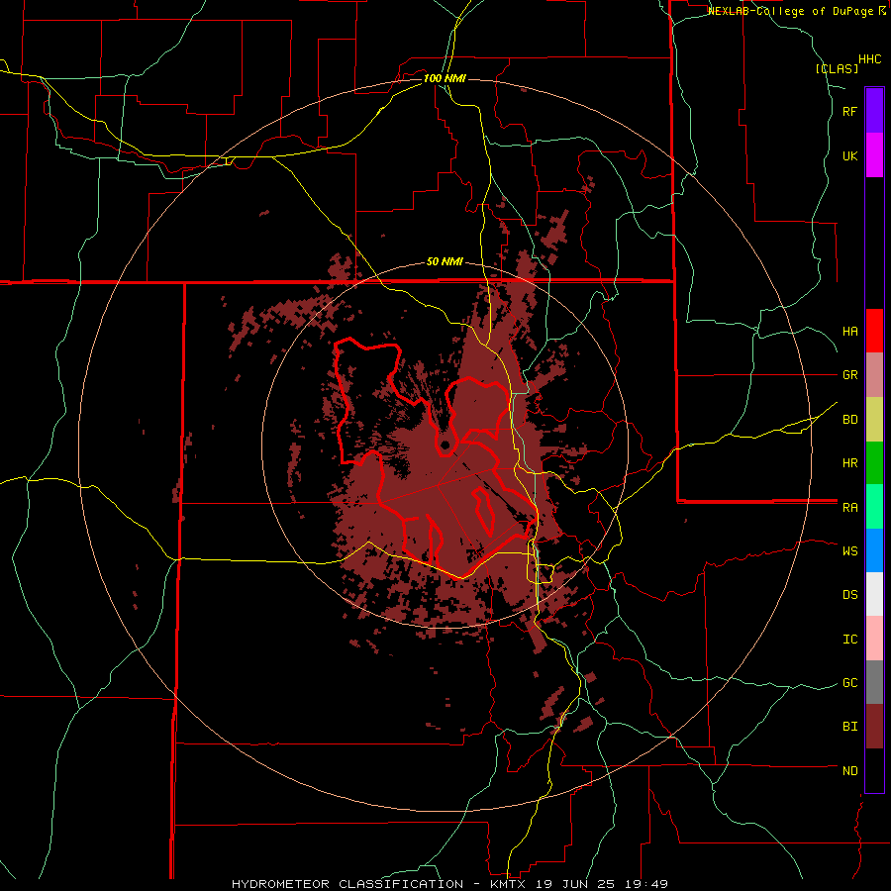Click the RA light green legend block

(x=874, y=507)
